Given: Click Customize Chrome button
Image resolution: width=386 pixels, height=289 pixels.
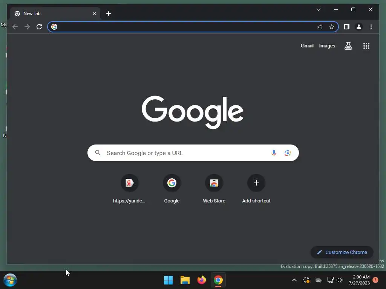Looking at the screenshot, I should (342, 252).
